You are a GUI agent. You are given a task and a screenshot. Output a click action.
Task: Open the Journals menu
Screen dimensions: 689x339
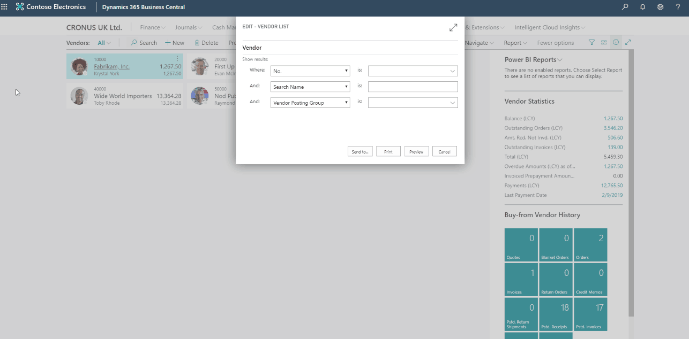[x=189, y=27]
